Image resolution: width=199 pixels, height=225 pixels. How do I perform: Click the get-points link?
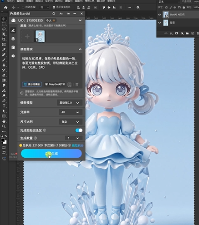click(77, 145)
